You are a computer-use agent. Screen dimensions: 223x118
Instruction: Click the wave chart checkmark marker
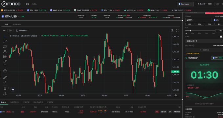pyautogui.click(x=204, y=97)
